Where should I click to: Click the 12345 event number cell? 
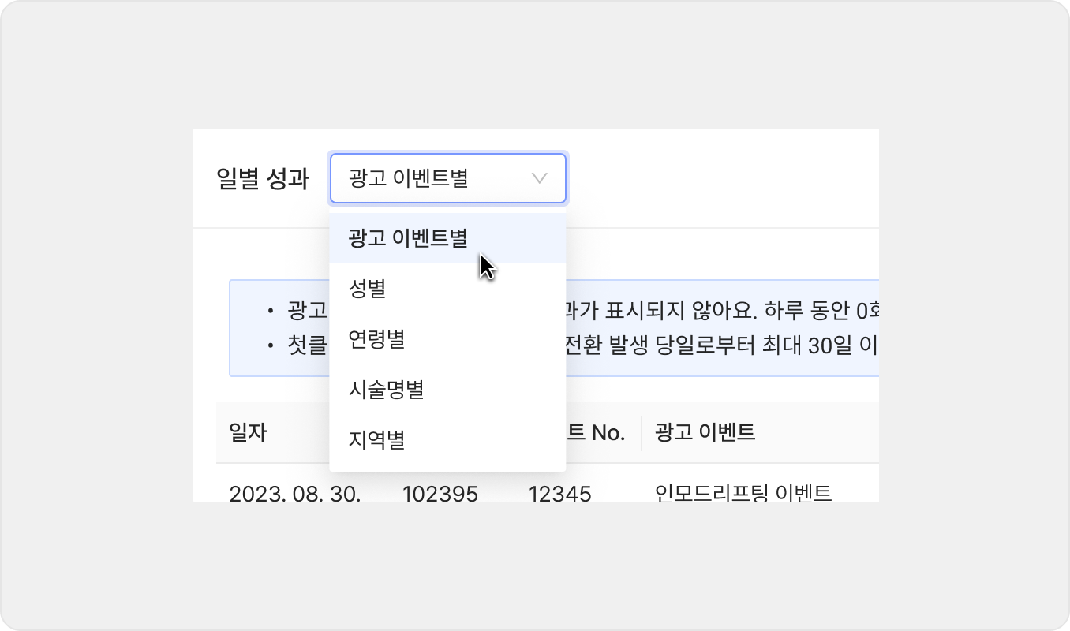coord(559,495)
